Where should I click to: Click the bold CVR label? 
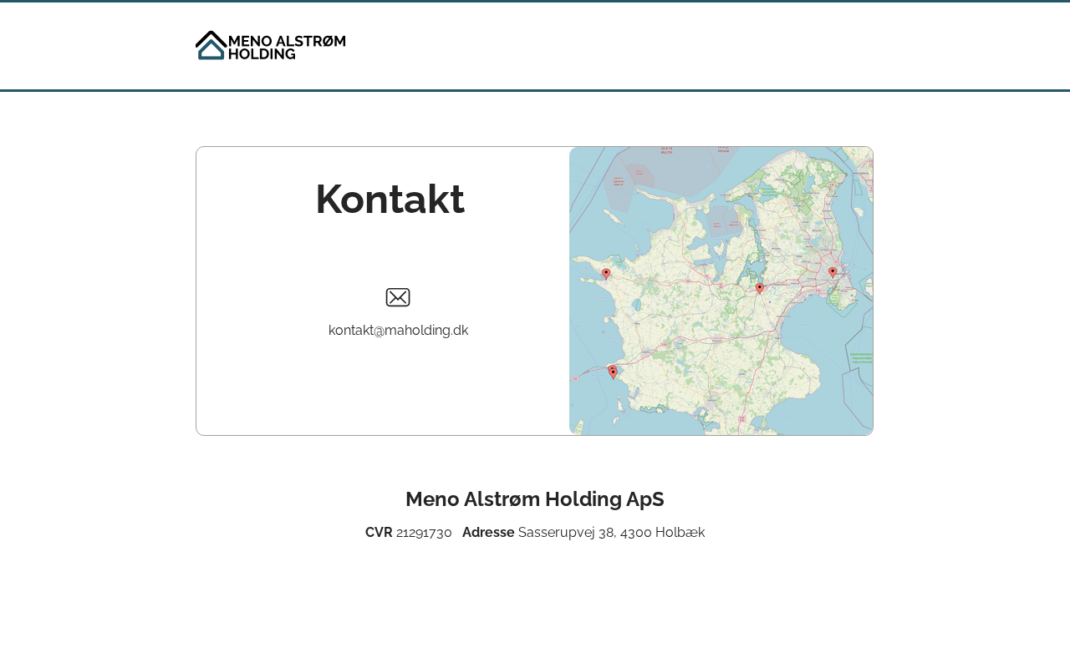379,533
